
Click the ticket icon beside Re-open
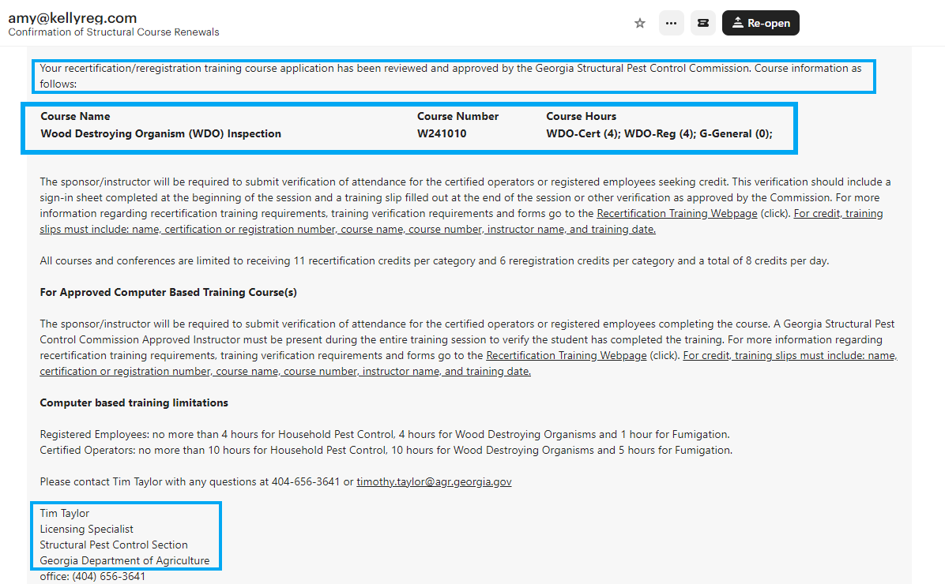coord(702,23)
